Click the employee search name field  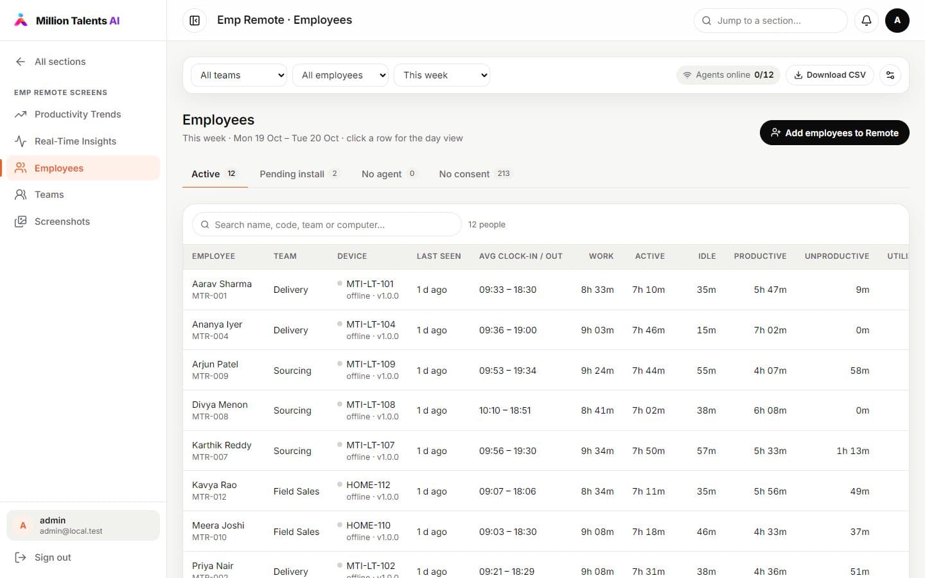[x=327, y=225]
